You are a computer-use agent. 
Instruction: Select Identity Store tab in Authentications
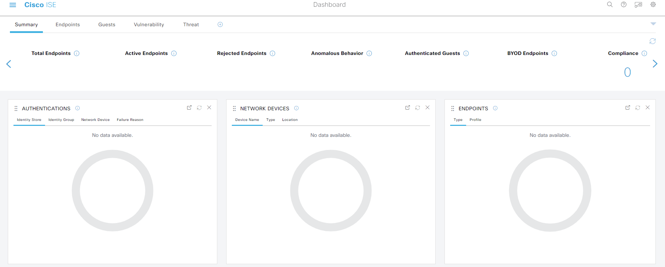pyautogui.click(x=29, y=120)
